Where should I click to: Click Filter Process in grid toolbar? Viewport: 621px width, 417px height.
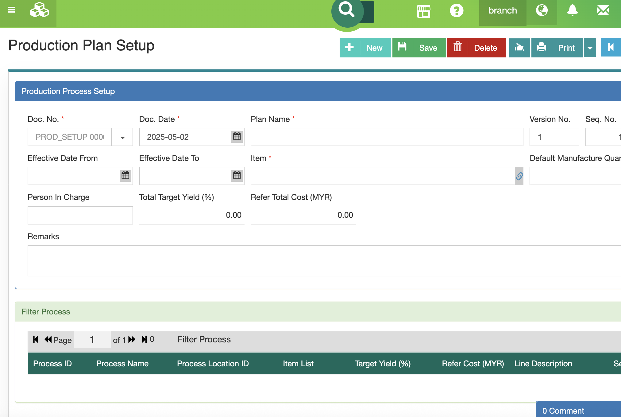coord(204,339)
